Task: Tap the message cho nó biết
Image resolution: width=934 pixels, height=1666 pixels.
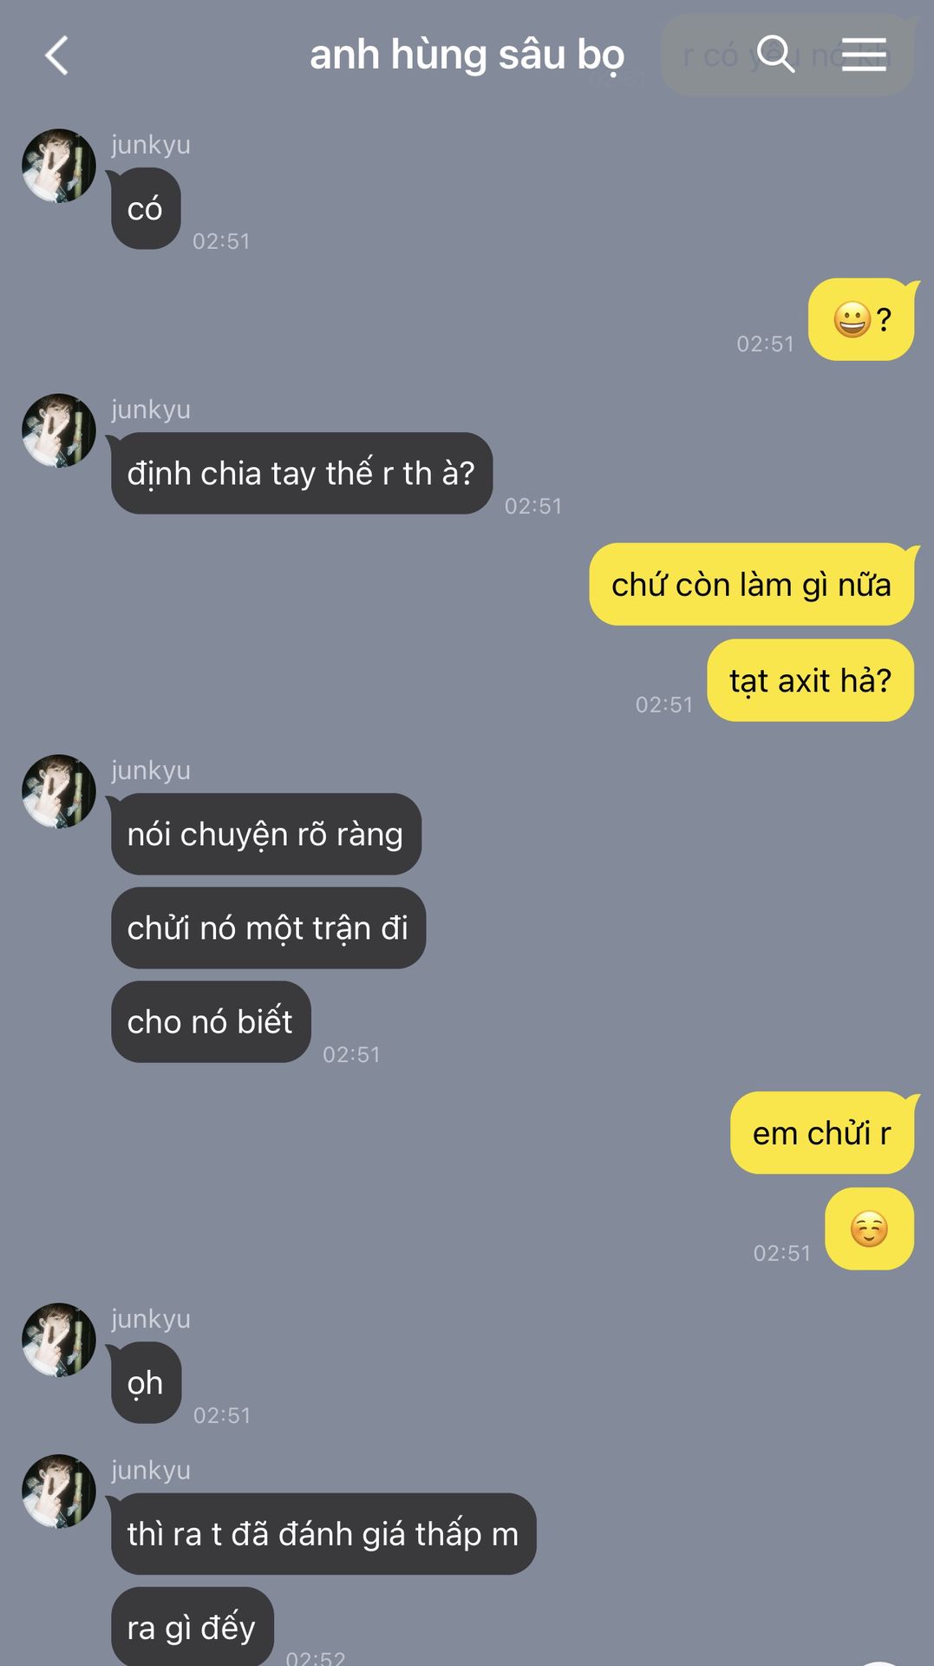Action: [x=211, y=1021]
